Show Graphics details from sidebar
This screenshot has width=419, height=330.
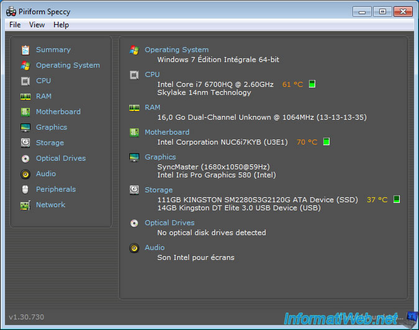click(52, 127)
